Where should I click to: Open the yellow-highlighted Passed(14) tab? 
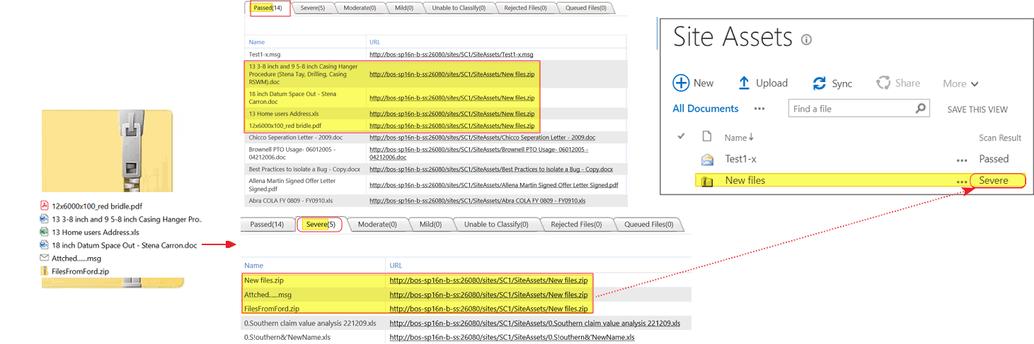coord(268,8)
